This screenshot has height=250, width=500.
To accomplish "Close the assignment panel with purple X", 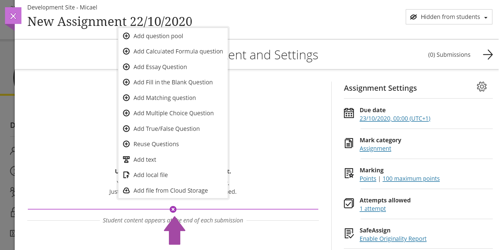I will (13, 16).
